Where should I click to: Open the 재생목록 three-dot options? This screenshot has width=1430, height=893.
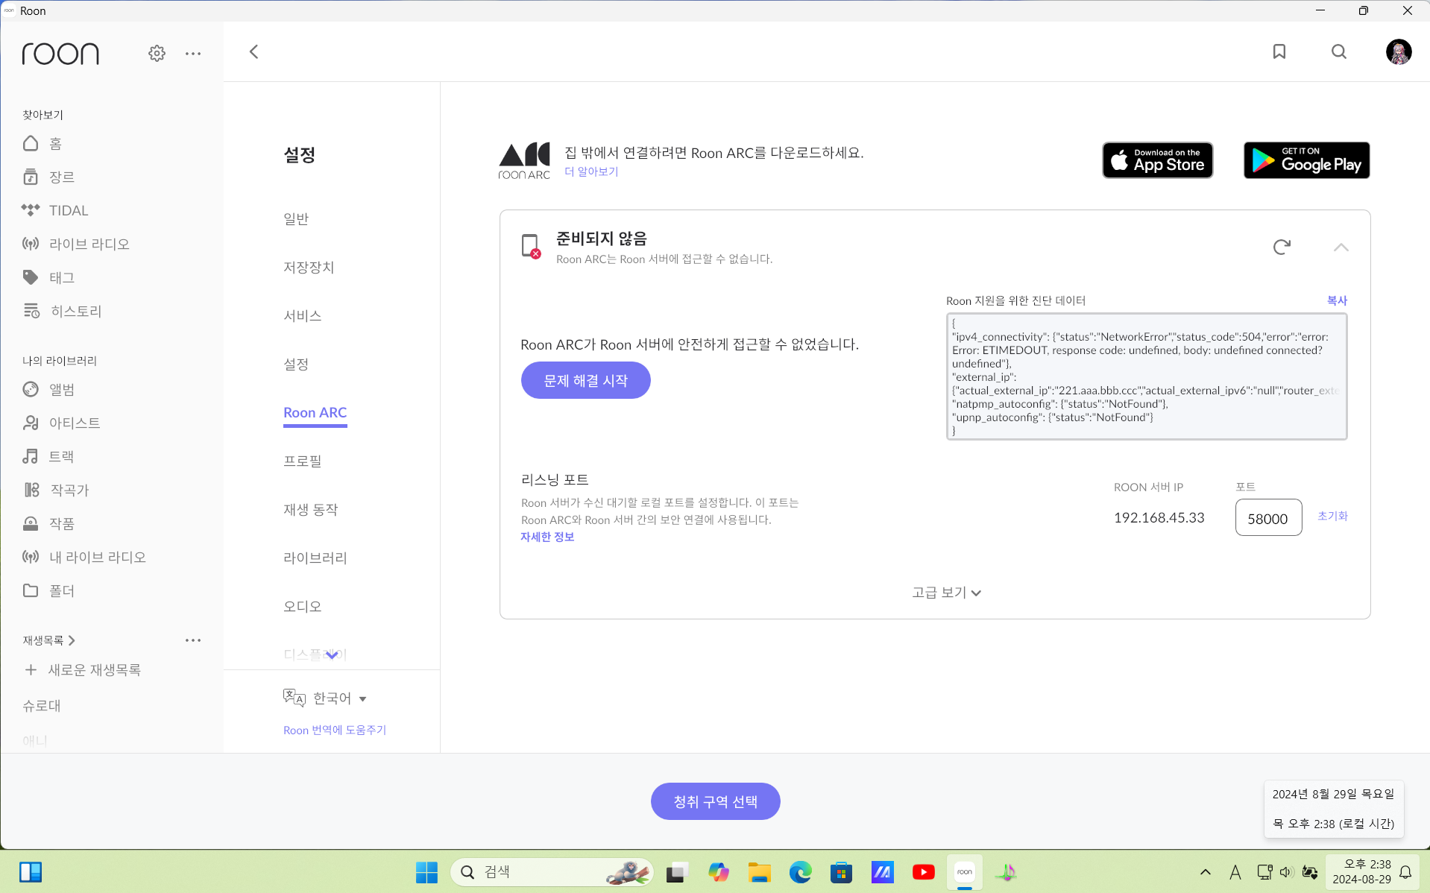pyautogui.click(x=193, y=640)
